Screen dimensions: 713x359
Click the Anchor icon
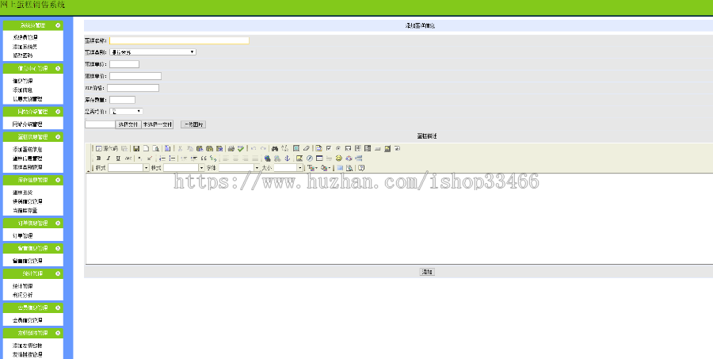point(287,158)
